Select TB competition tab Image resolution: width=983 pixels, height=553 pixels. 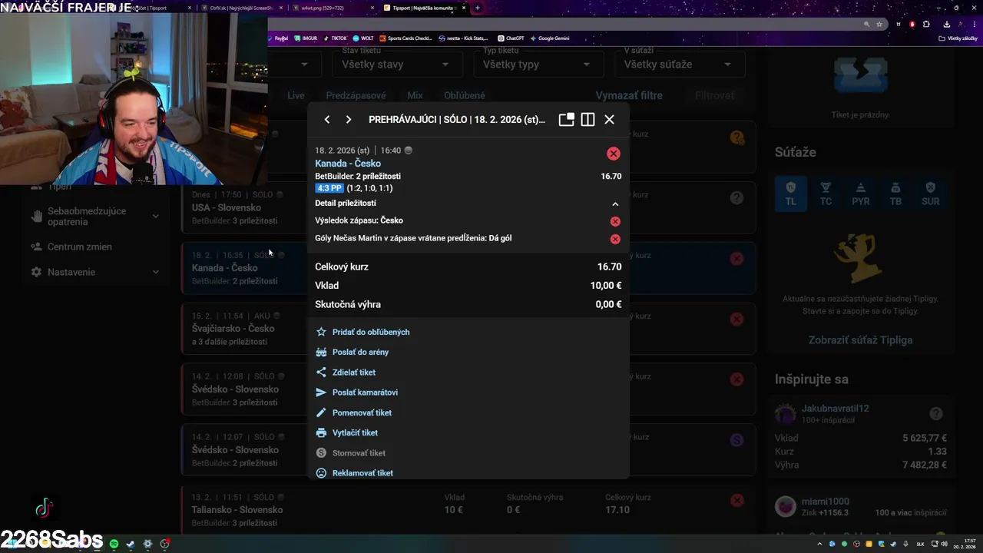coord(895,194)
